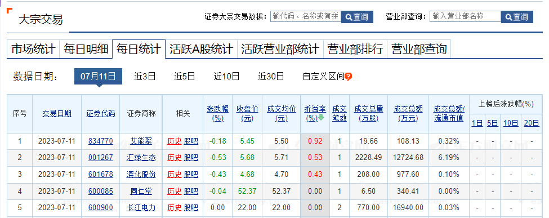The image size is (549, 218).
Task: Select the 近30日 date range
Action: (271, 77)
